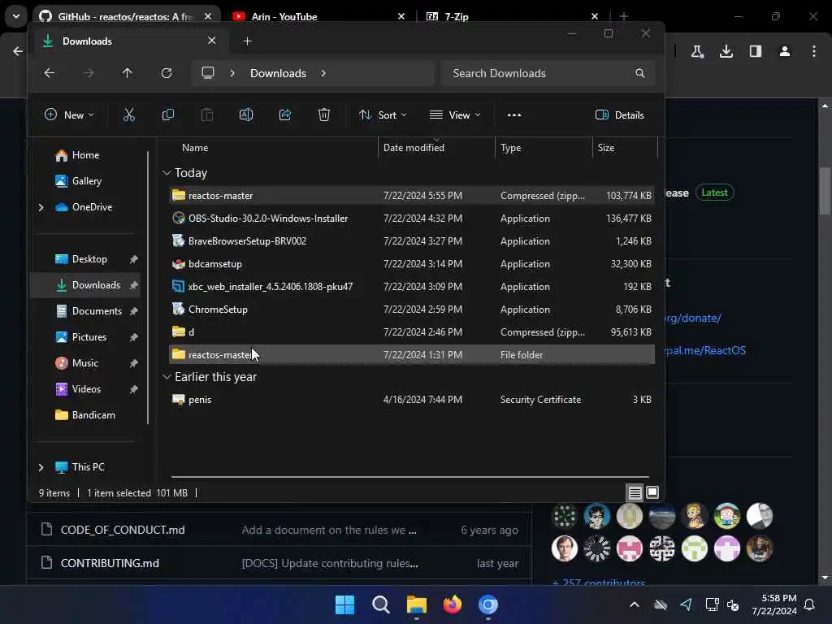This screenshot has width=832, height=624.
Task: Click the Delete trash icon
Action: 324,115
